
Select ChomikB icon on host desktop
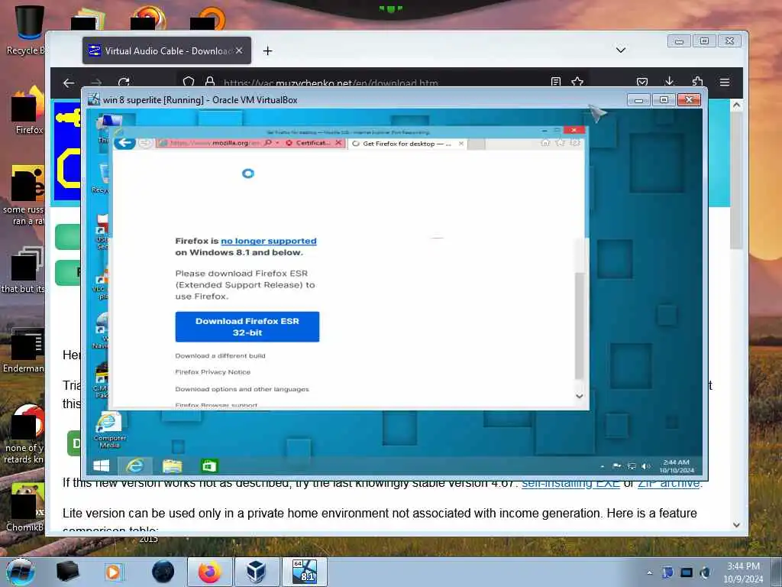point(25,508)
